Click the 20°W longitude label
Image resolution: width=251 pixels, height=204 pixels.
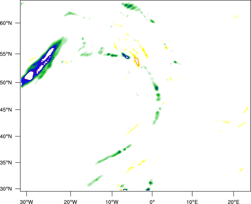click(x=70, y=202)
